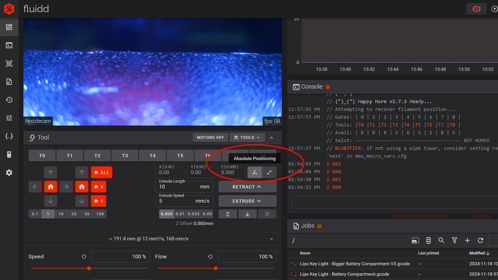Click the Flow slider handle

pyautogui.click(x=215, y=268)
